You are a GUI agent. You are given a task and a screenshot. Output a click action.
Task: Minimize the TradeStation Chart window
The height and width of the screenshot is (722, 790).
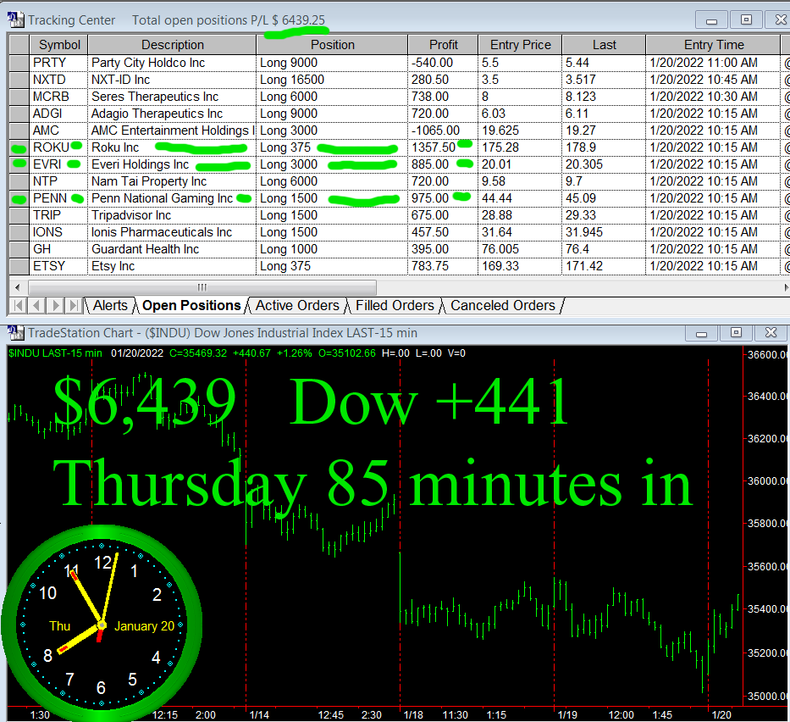point(701,333)
